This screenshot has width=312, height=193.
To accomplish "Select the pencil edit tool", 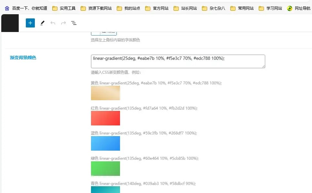I will tap(42, 23).
